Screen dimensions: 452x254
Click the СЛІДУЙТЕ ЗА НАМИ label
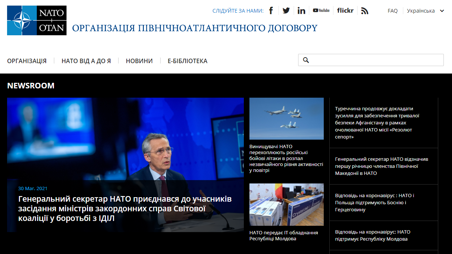click(x=238, y=11)
